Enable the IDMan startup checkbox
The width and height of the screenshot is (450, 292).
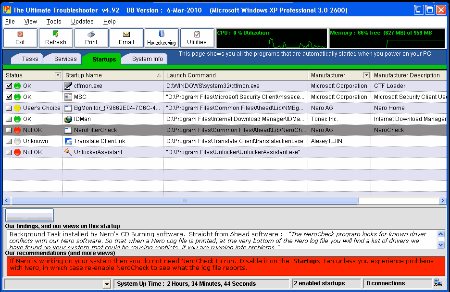click(x=9, y=119)
